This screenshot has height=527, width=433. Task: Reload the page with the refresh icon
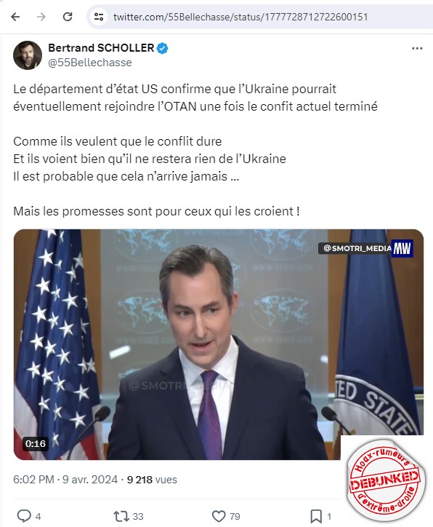(68, 17)
